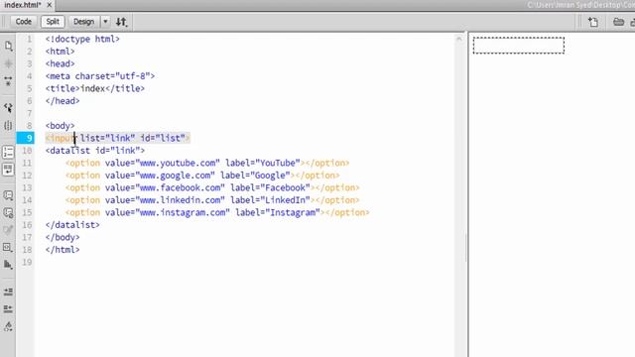Click the '</body>' closing tag

[63, 237]
